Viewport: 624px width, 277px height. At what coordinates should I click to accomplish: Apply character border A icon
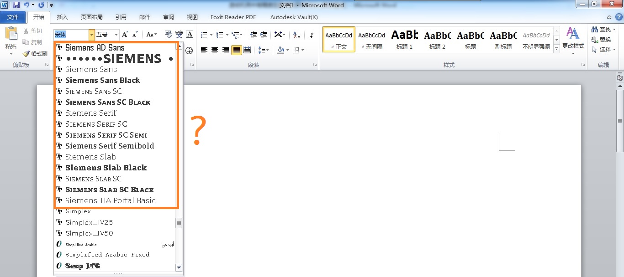click(x=190, y=35)
